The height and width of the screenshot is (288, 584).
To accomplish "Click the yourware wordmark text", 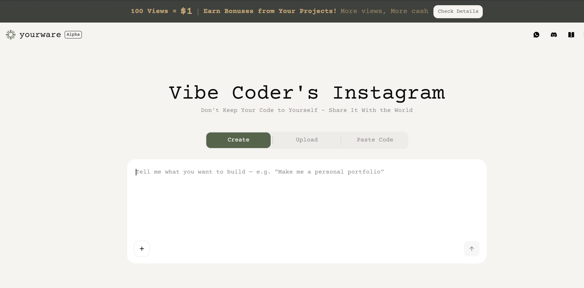I will [40, 35].
